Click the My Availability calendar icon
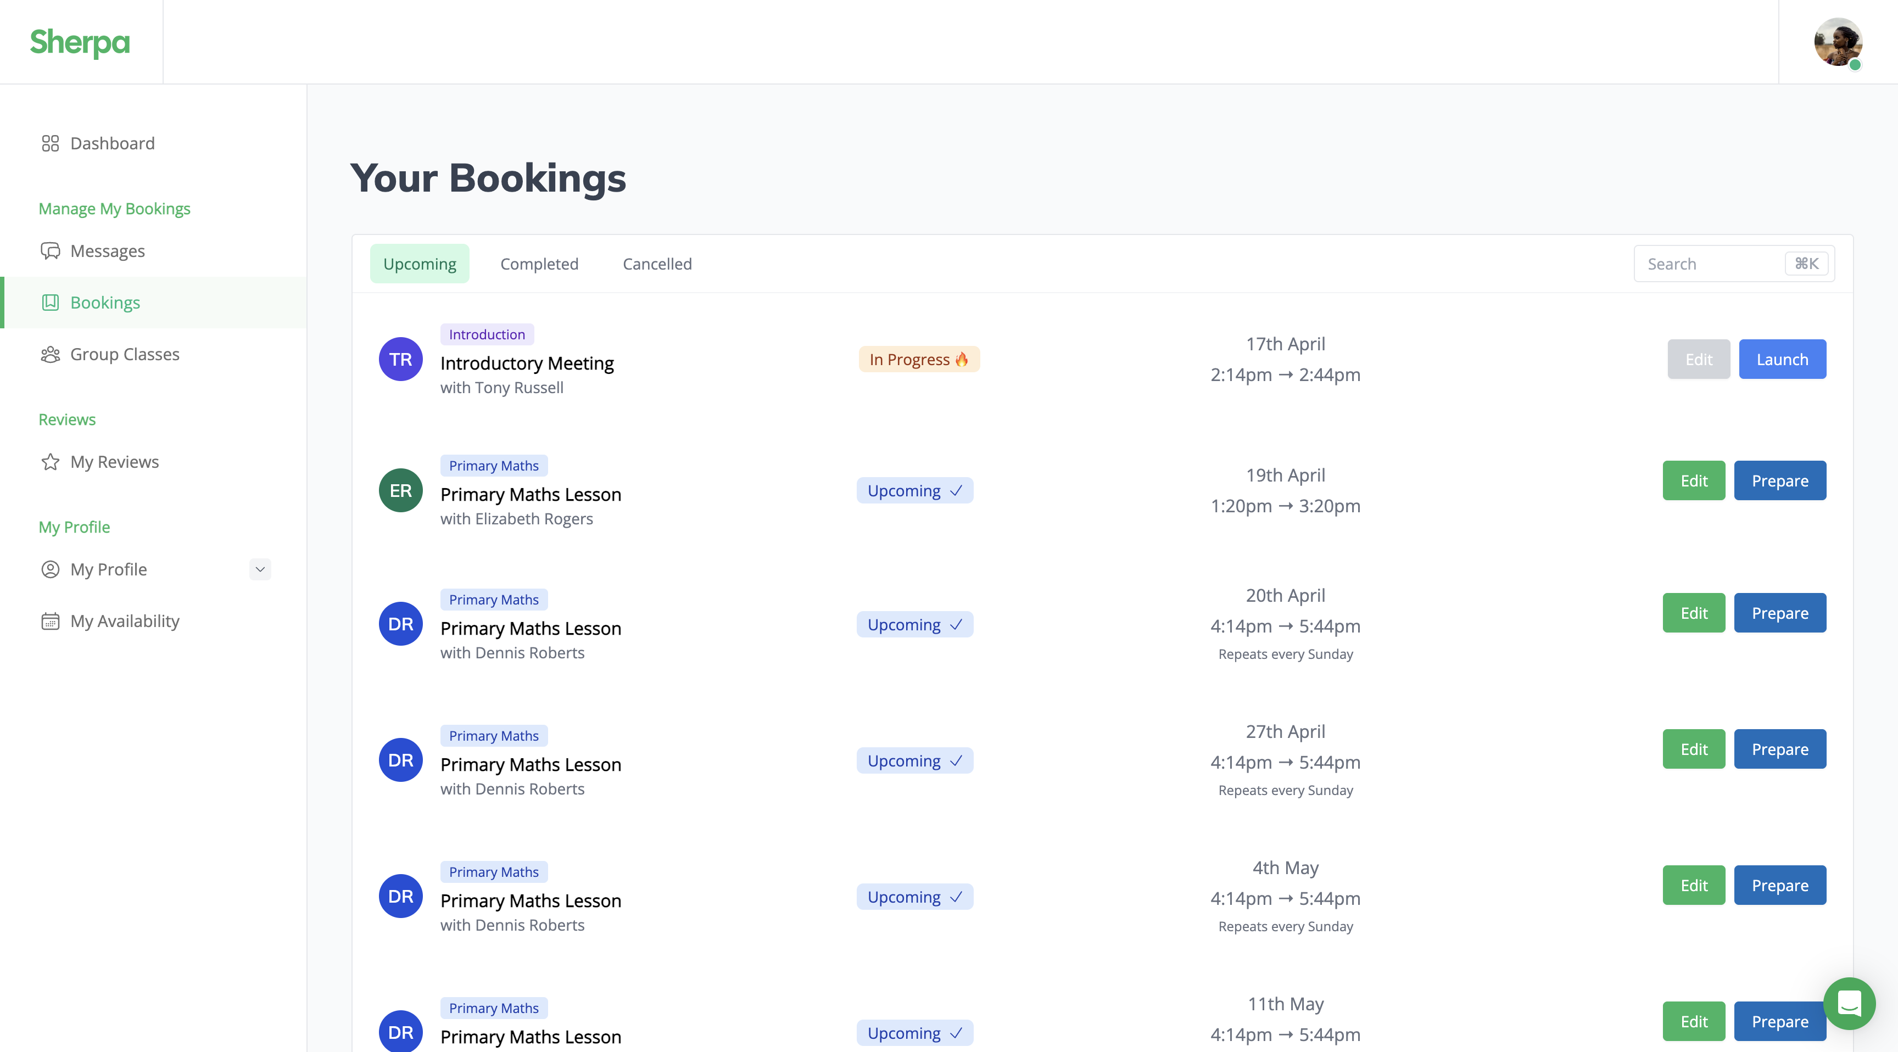Image resolution: width=1898 pixels, height=1052 pixels. (50, 621)
